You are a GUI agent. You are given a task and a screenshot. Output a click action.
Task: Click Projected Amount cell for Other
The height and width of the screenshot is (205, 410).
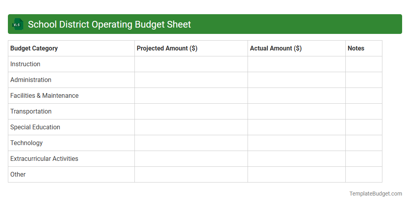coord(191,174)
